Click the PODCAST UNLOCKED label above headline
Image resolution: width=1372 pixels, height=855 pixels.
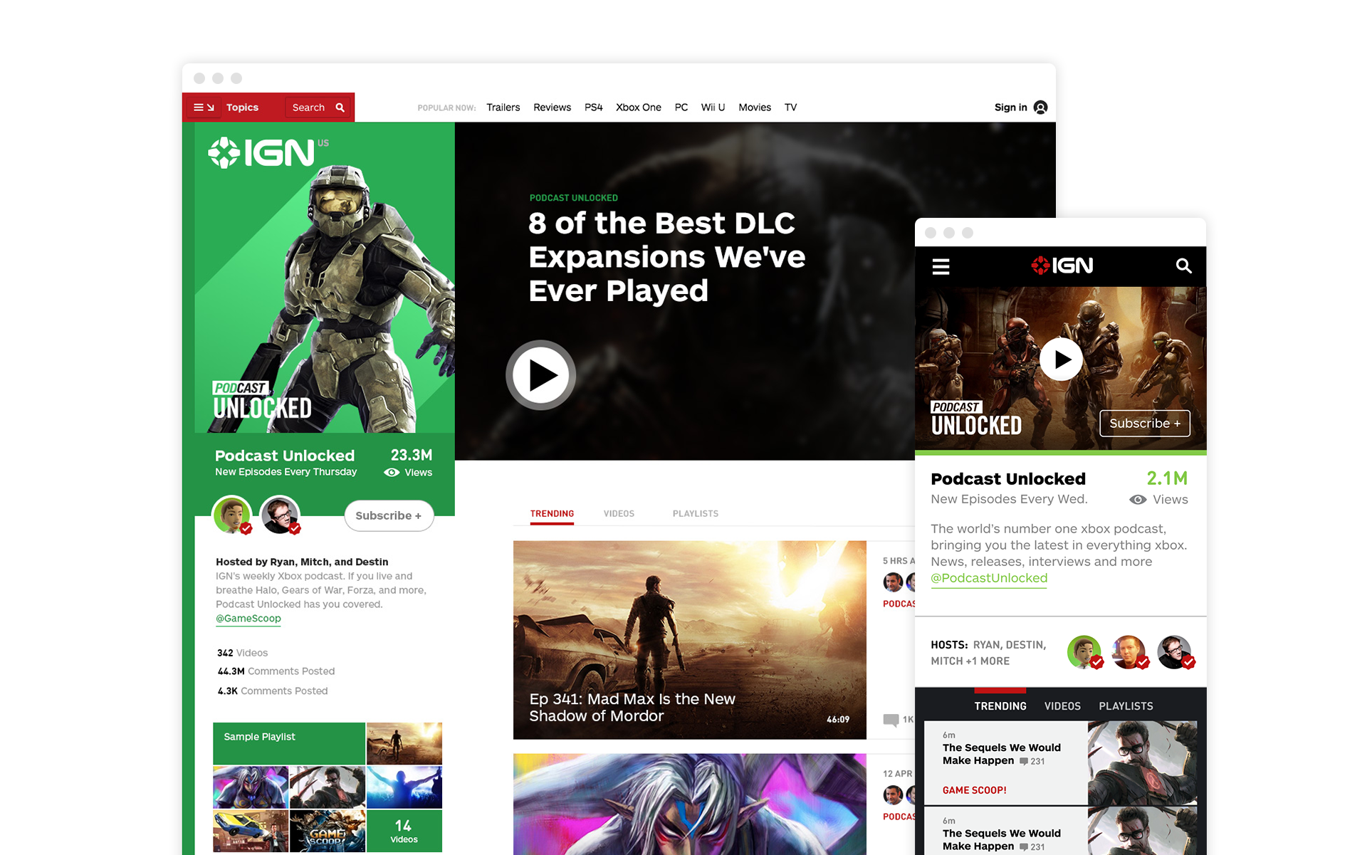pos(573,198)
